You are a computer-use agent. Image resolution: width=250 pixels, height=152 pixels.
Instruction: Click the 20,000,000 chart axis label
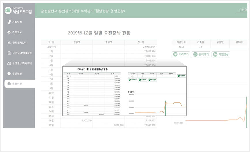178,123
